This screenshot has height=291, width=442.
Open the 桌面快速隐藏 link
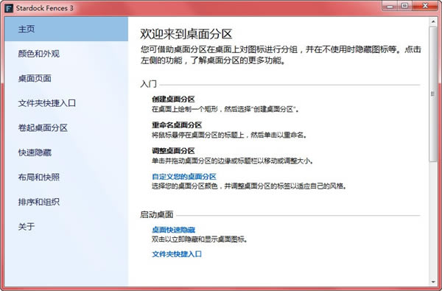coord(173,230)
